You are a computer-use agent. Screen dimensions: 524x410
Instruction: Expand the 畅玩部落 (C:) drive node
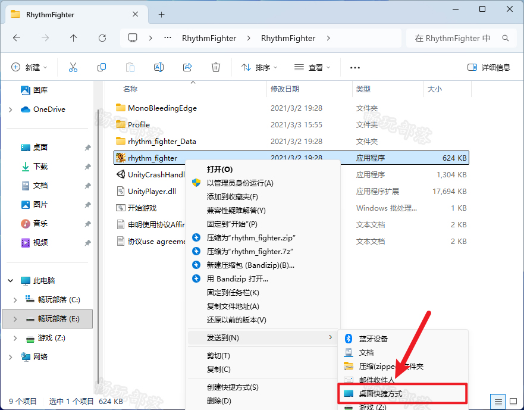click(x=15, y=300)
